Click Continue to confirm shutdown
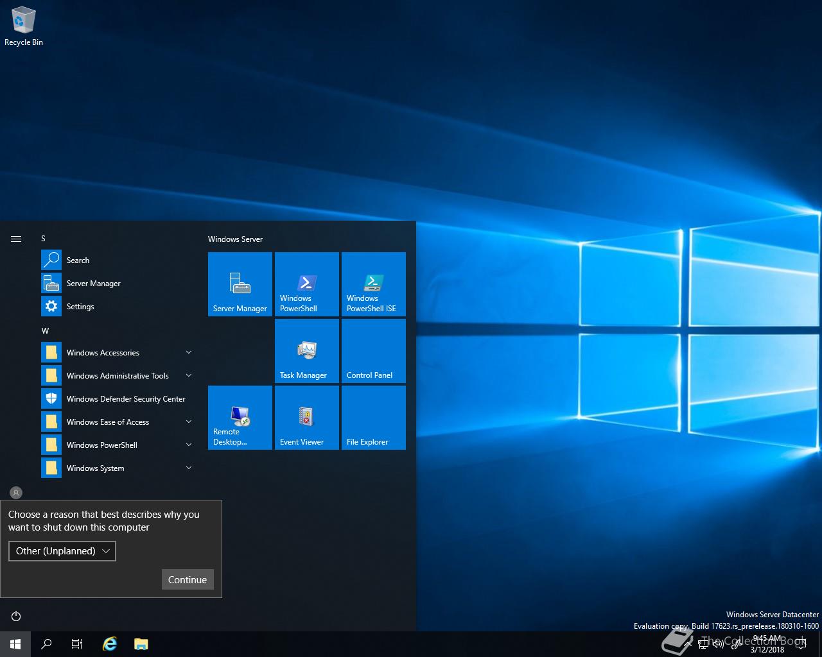The image size is (822, 657). (x=188, y=579)
